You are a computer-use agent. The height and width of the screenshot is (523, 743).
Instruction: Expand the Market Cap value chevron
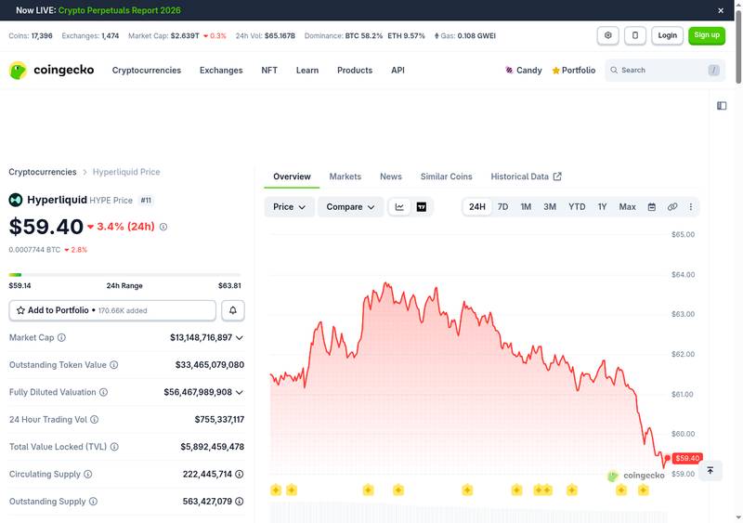[240, 337]
